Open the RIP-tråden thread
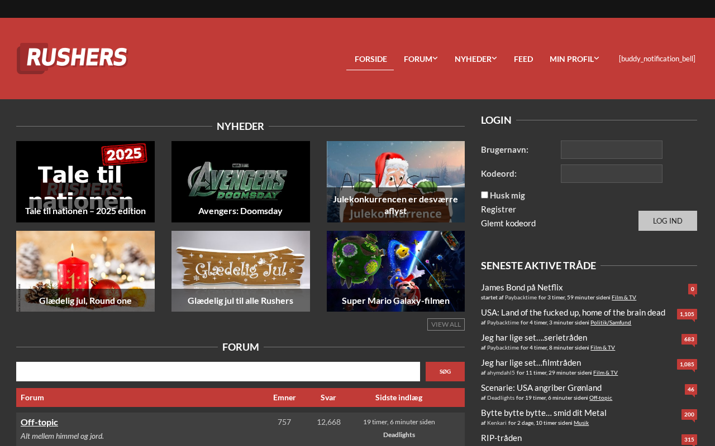 [x=501, y=438]
